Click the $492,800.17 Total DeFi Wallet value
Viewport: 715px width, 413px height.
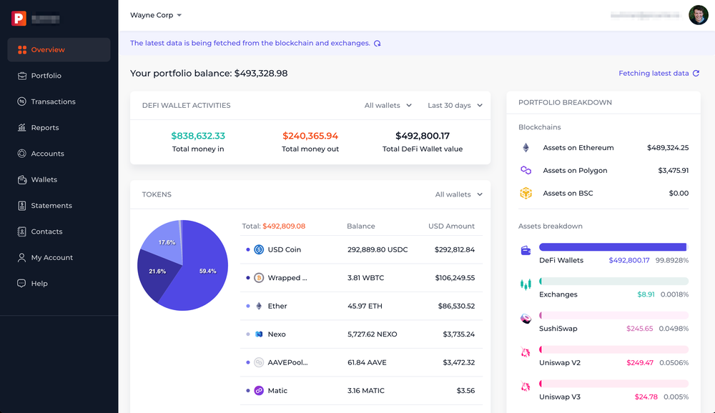pos(423,136)
